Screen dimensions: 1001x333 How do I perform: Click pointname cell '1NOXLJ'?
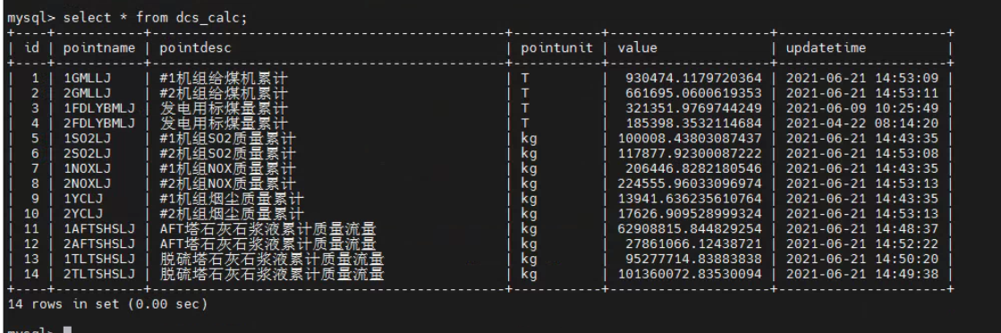pyautogui.click(x=88, y=168)
